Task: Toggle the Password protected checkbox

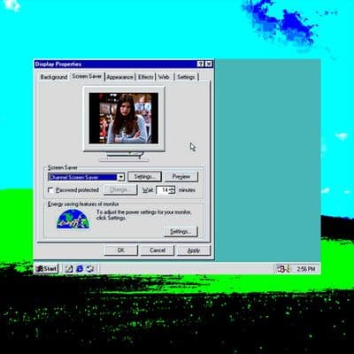Action: [x=50, y=190]
